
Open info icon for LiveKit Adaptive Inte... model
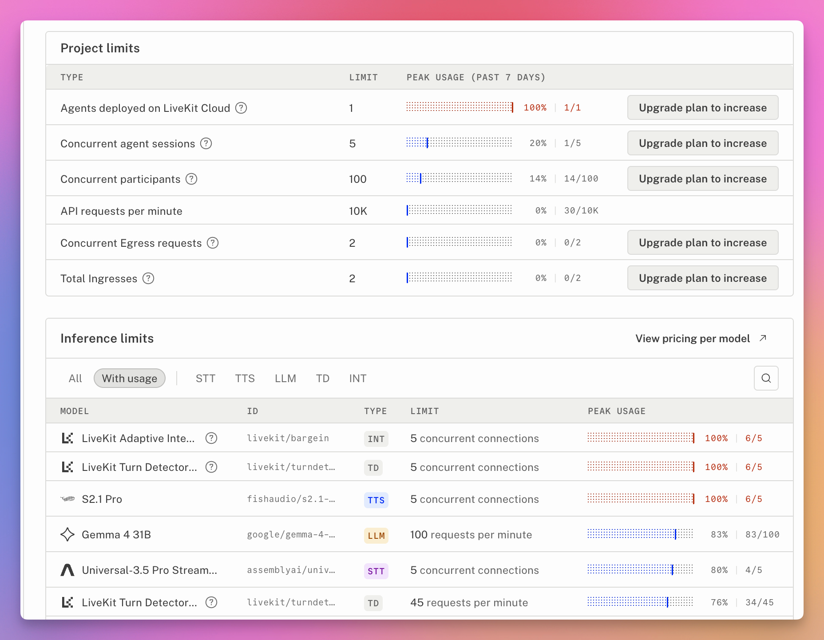[211, 438]
